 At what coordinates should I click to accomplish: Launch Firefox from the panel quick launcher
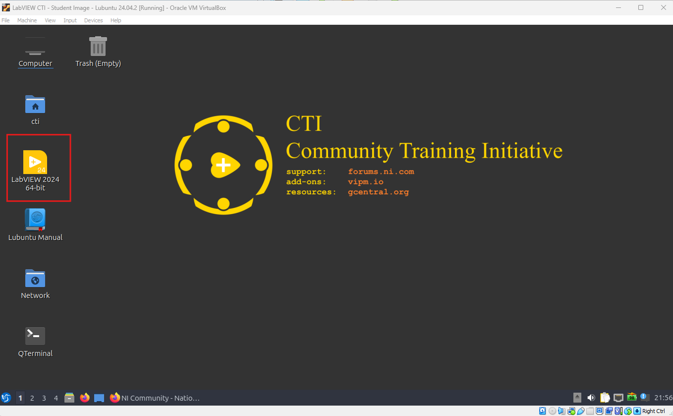pos(85,398)
